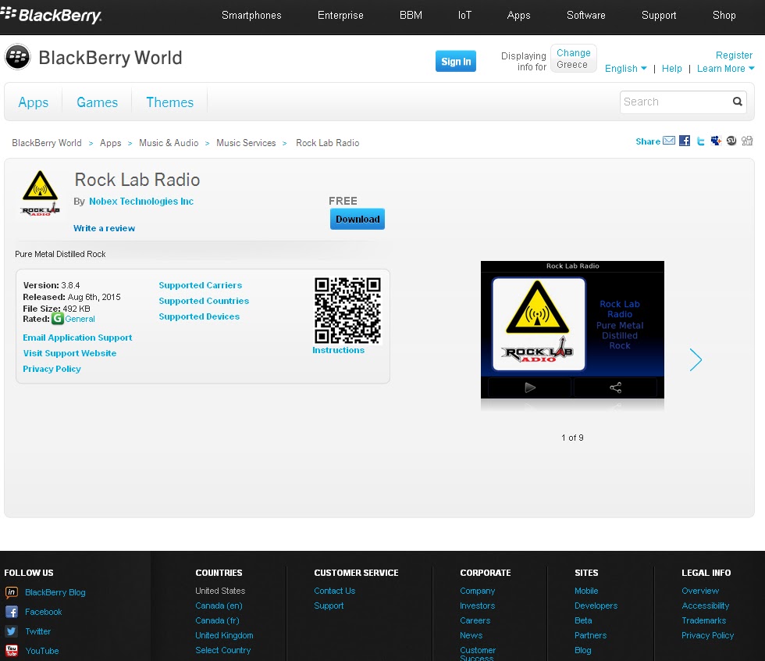The height and width of the screenshot is (661, 765).
Task: Share on MySpace icon near Share
Action: coord(716,141)
